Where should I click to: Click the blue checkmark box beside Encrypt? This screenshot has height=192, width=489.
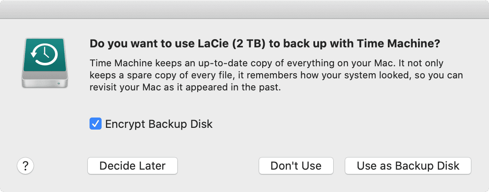pyautogui.click(x=96, y=124)
